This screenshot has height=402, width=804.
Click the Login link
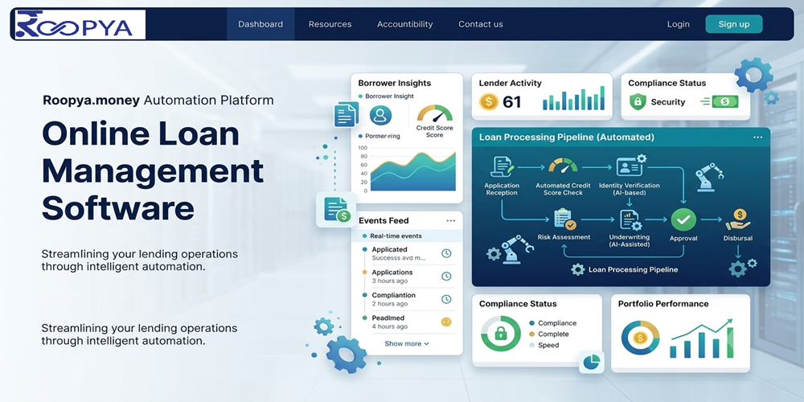click(x=678, y=24)
